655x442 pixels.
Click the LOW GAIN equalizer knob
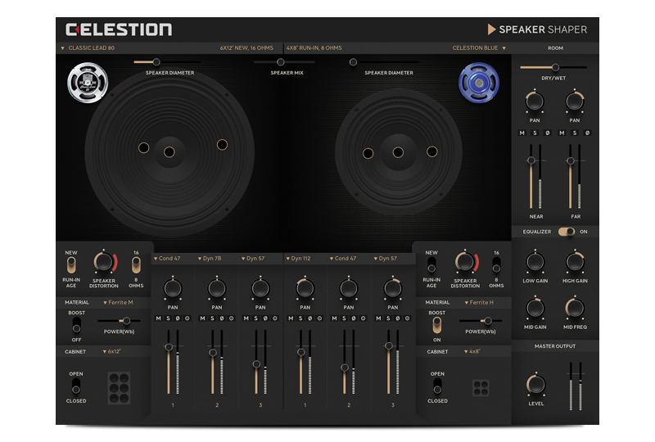535,262
